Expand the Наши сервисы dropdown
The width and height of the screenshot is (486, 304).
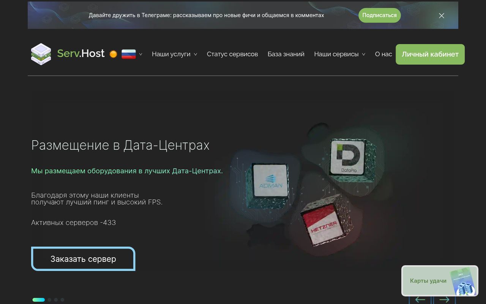coord(340,54)
